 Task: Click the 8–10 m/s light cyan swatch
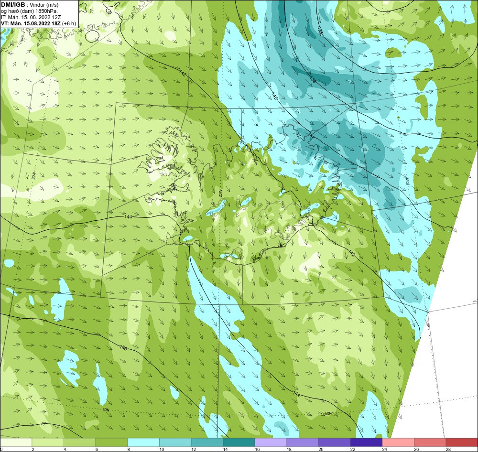[143, 442]
